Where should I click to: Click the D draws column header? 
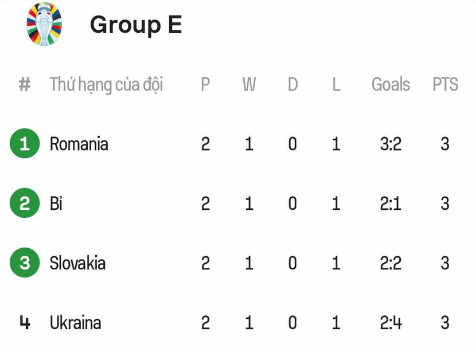292,85
